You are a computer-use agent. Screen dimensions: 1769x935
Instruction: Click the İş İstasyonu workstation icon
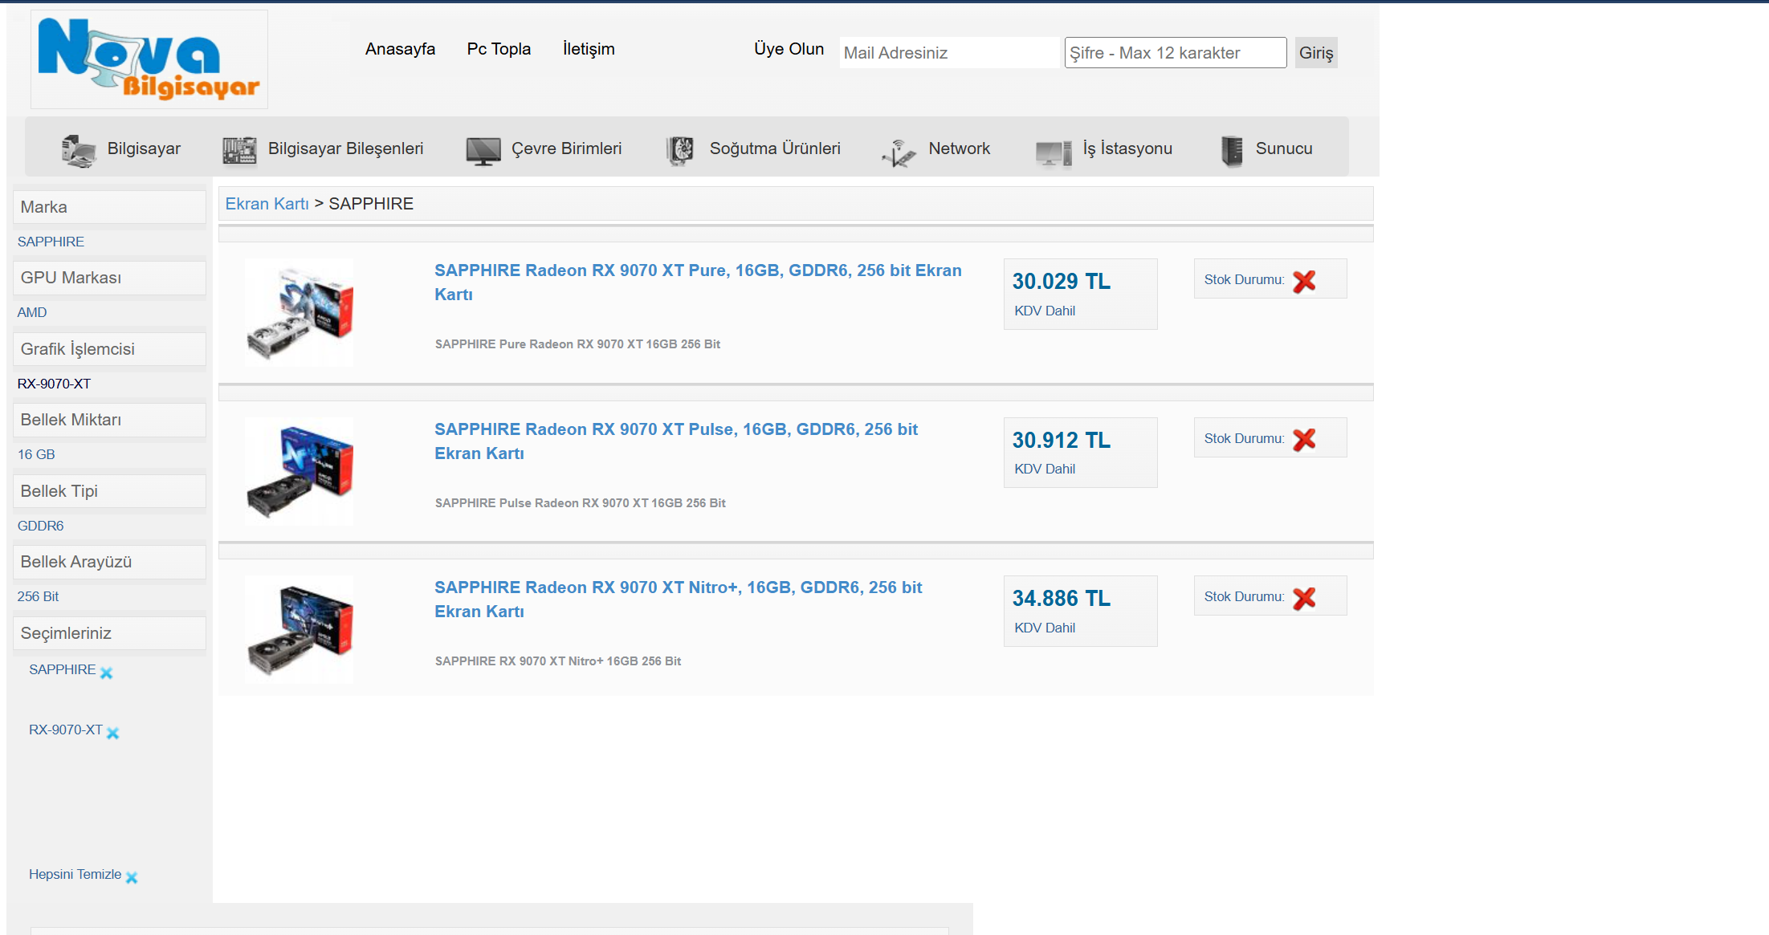click(x=1054, y=152)
